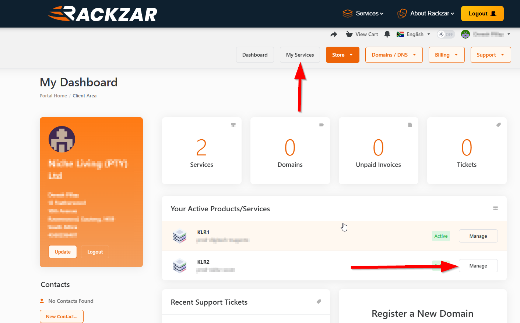Viewport: 520px width, 323px height.
Task: Open My Services tab
Action: point(300,55)
